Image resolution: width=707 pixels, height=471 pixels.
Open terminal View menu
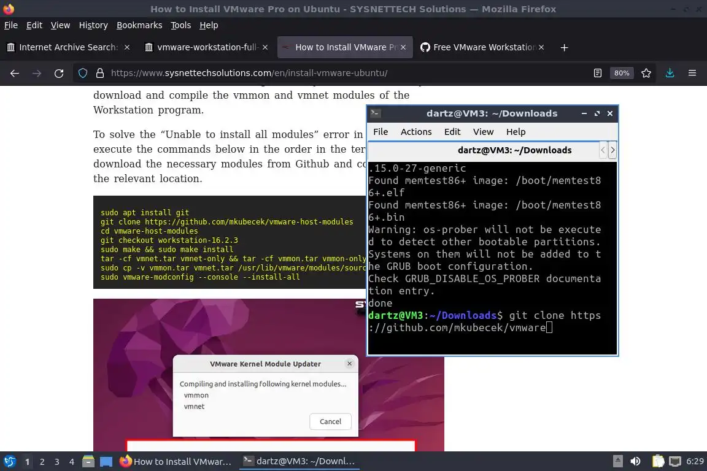pos(484,132)
